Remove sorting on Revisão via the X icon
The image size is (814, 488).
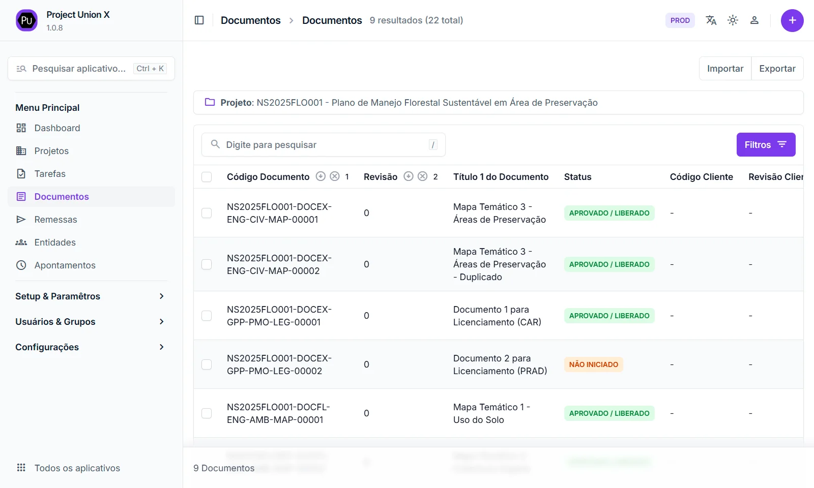pos(422,176)
